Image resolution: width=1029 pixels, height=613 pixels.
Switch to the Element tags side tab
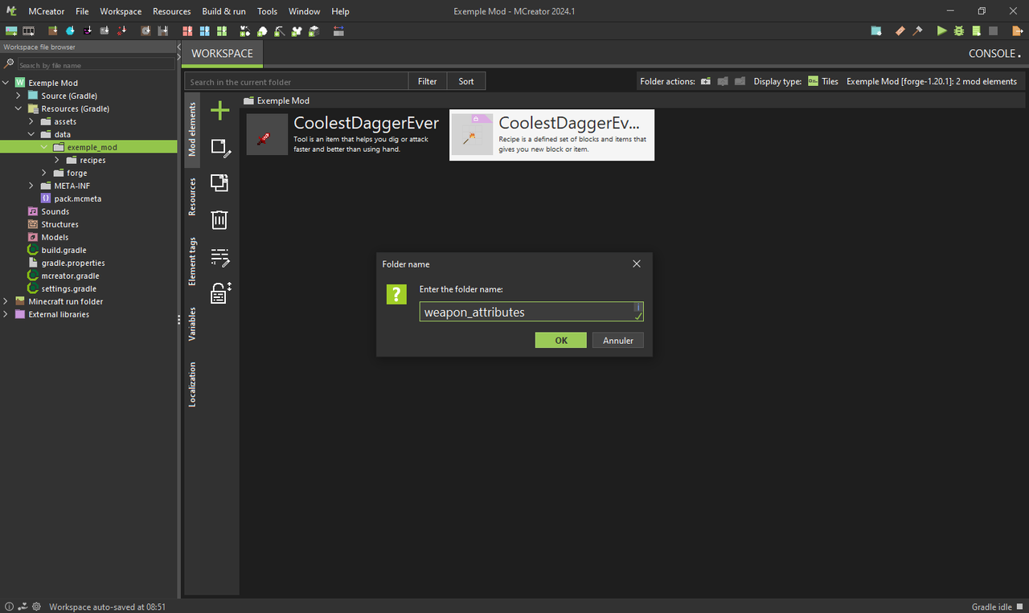(192, 261)
